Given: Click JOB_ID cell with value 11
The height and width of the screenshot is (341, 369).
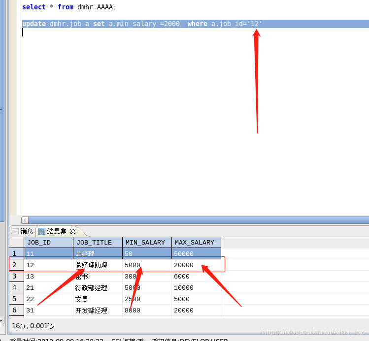Looking at the screenshot, I should tap(48, 253).
